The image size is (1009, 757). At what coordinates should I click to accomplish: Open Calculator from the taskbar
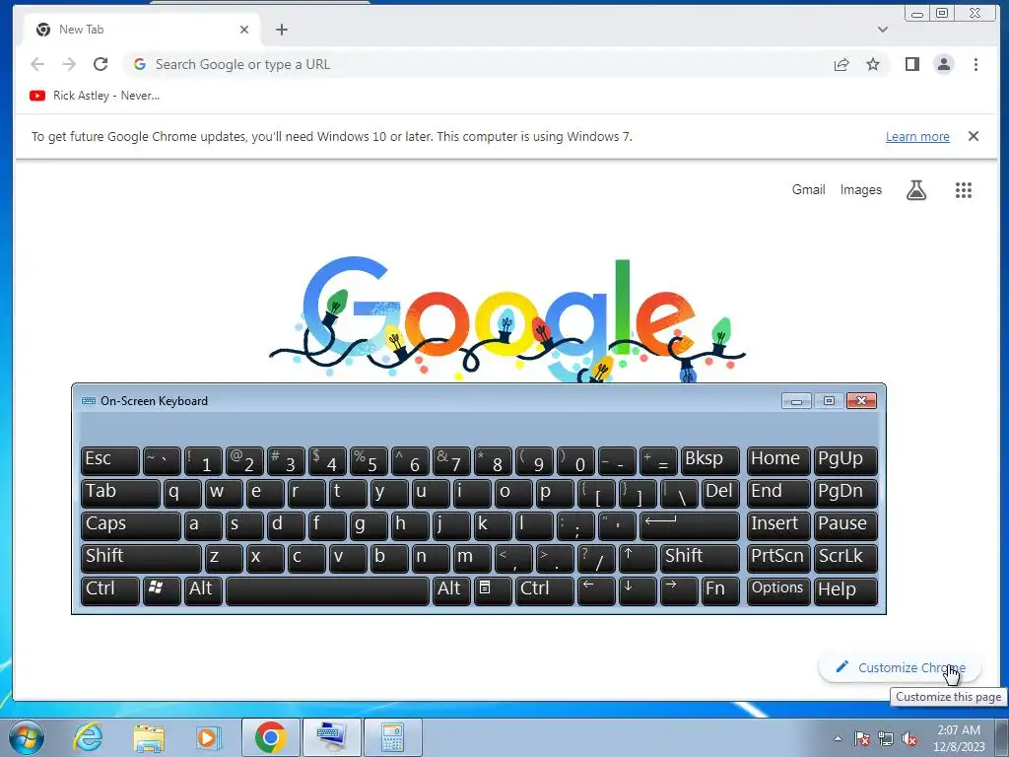click(x=392, y=737)
